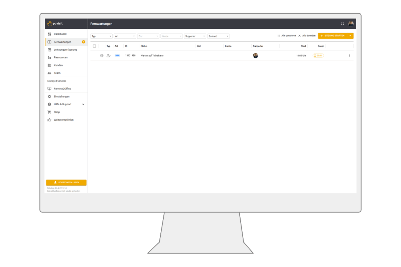Open the Zustand filter dropdown
401x267 pixels.
click(x=219, y=36)
